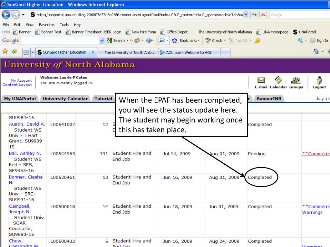Open The University of North Alabama favorite link
330x247 pixels.
pos(225,32)
